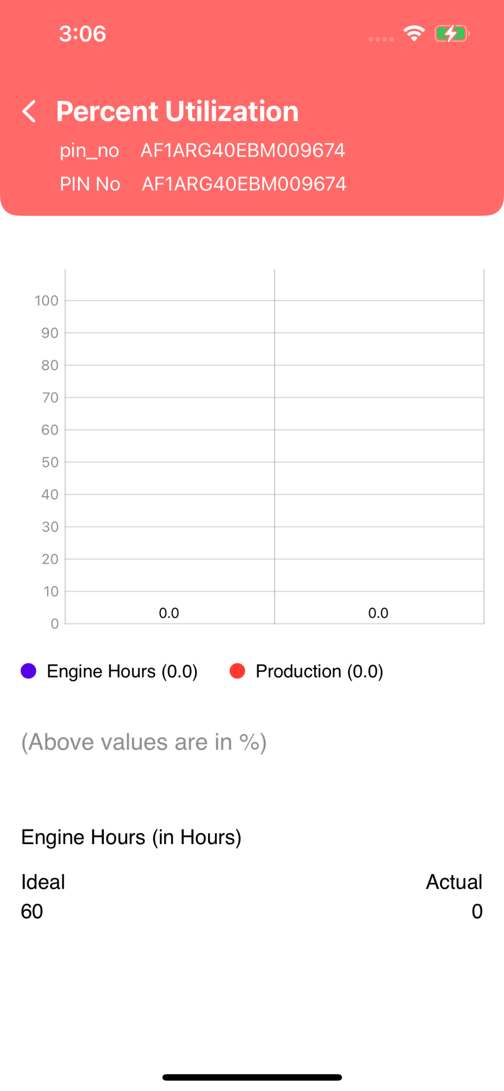Tap the battery charging icon
This screenshot has width=504, height=1091.
click(x=452, y=33)
